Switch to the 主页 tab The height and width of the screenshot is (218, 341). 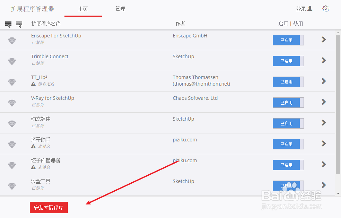tap(83, 9)
